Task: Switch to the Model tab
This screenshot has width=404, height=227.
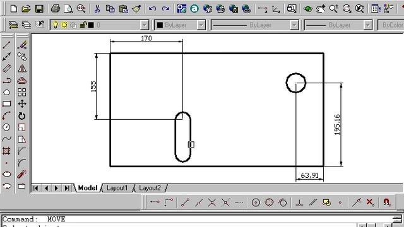Action: pyautogui.click(x=88, y=188)
